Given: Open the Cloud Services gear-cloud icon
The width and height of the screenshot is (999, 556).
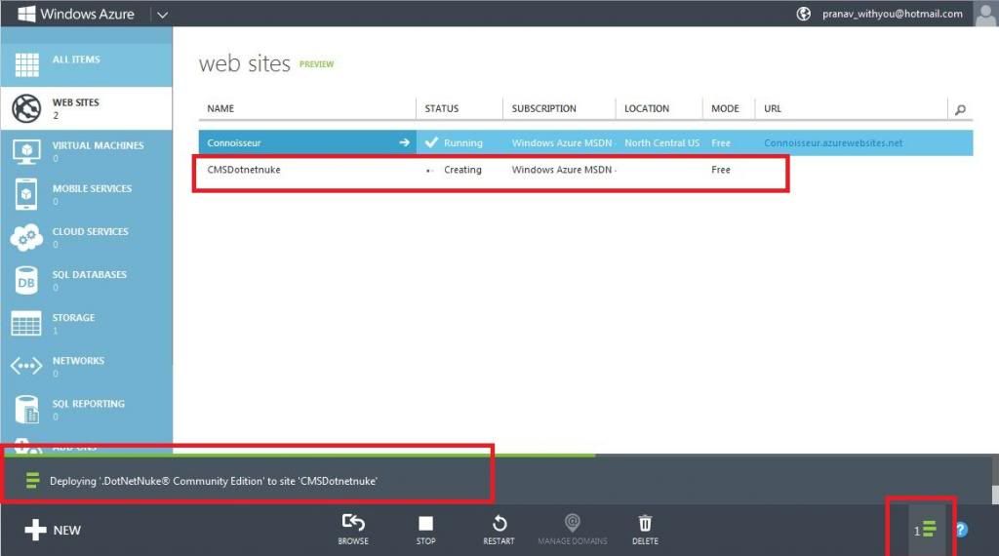Looking at the screenshot, I should [x=26, y=238].
